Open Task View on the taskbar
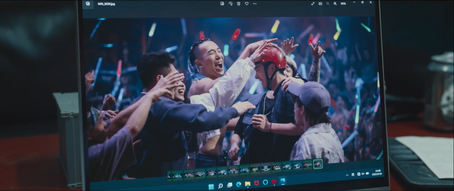The image size is (454, 191). coord(230,185)
